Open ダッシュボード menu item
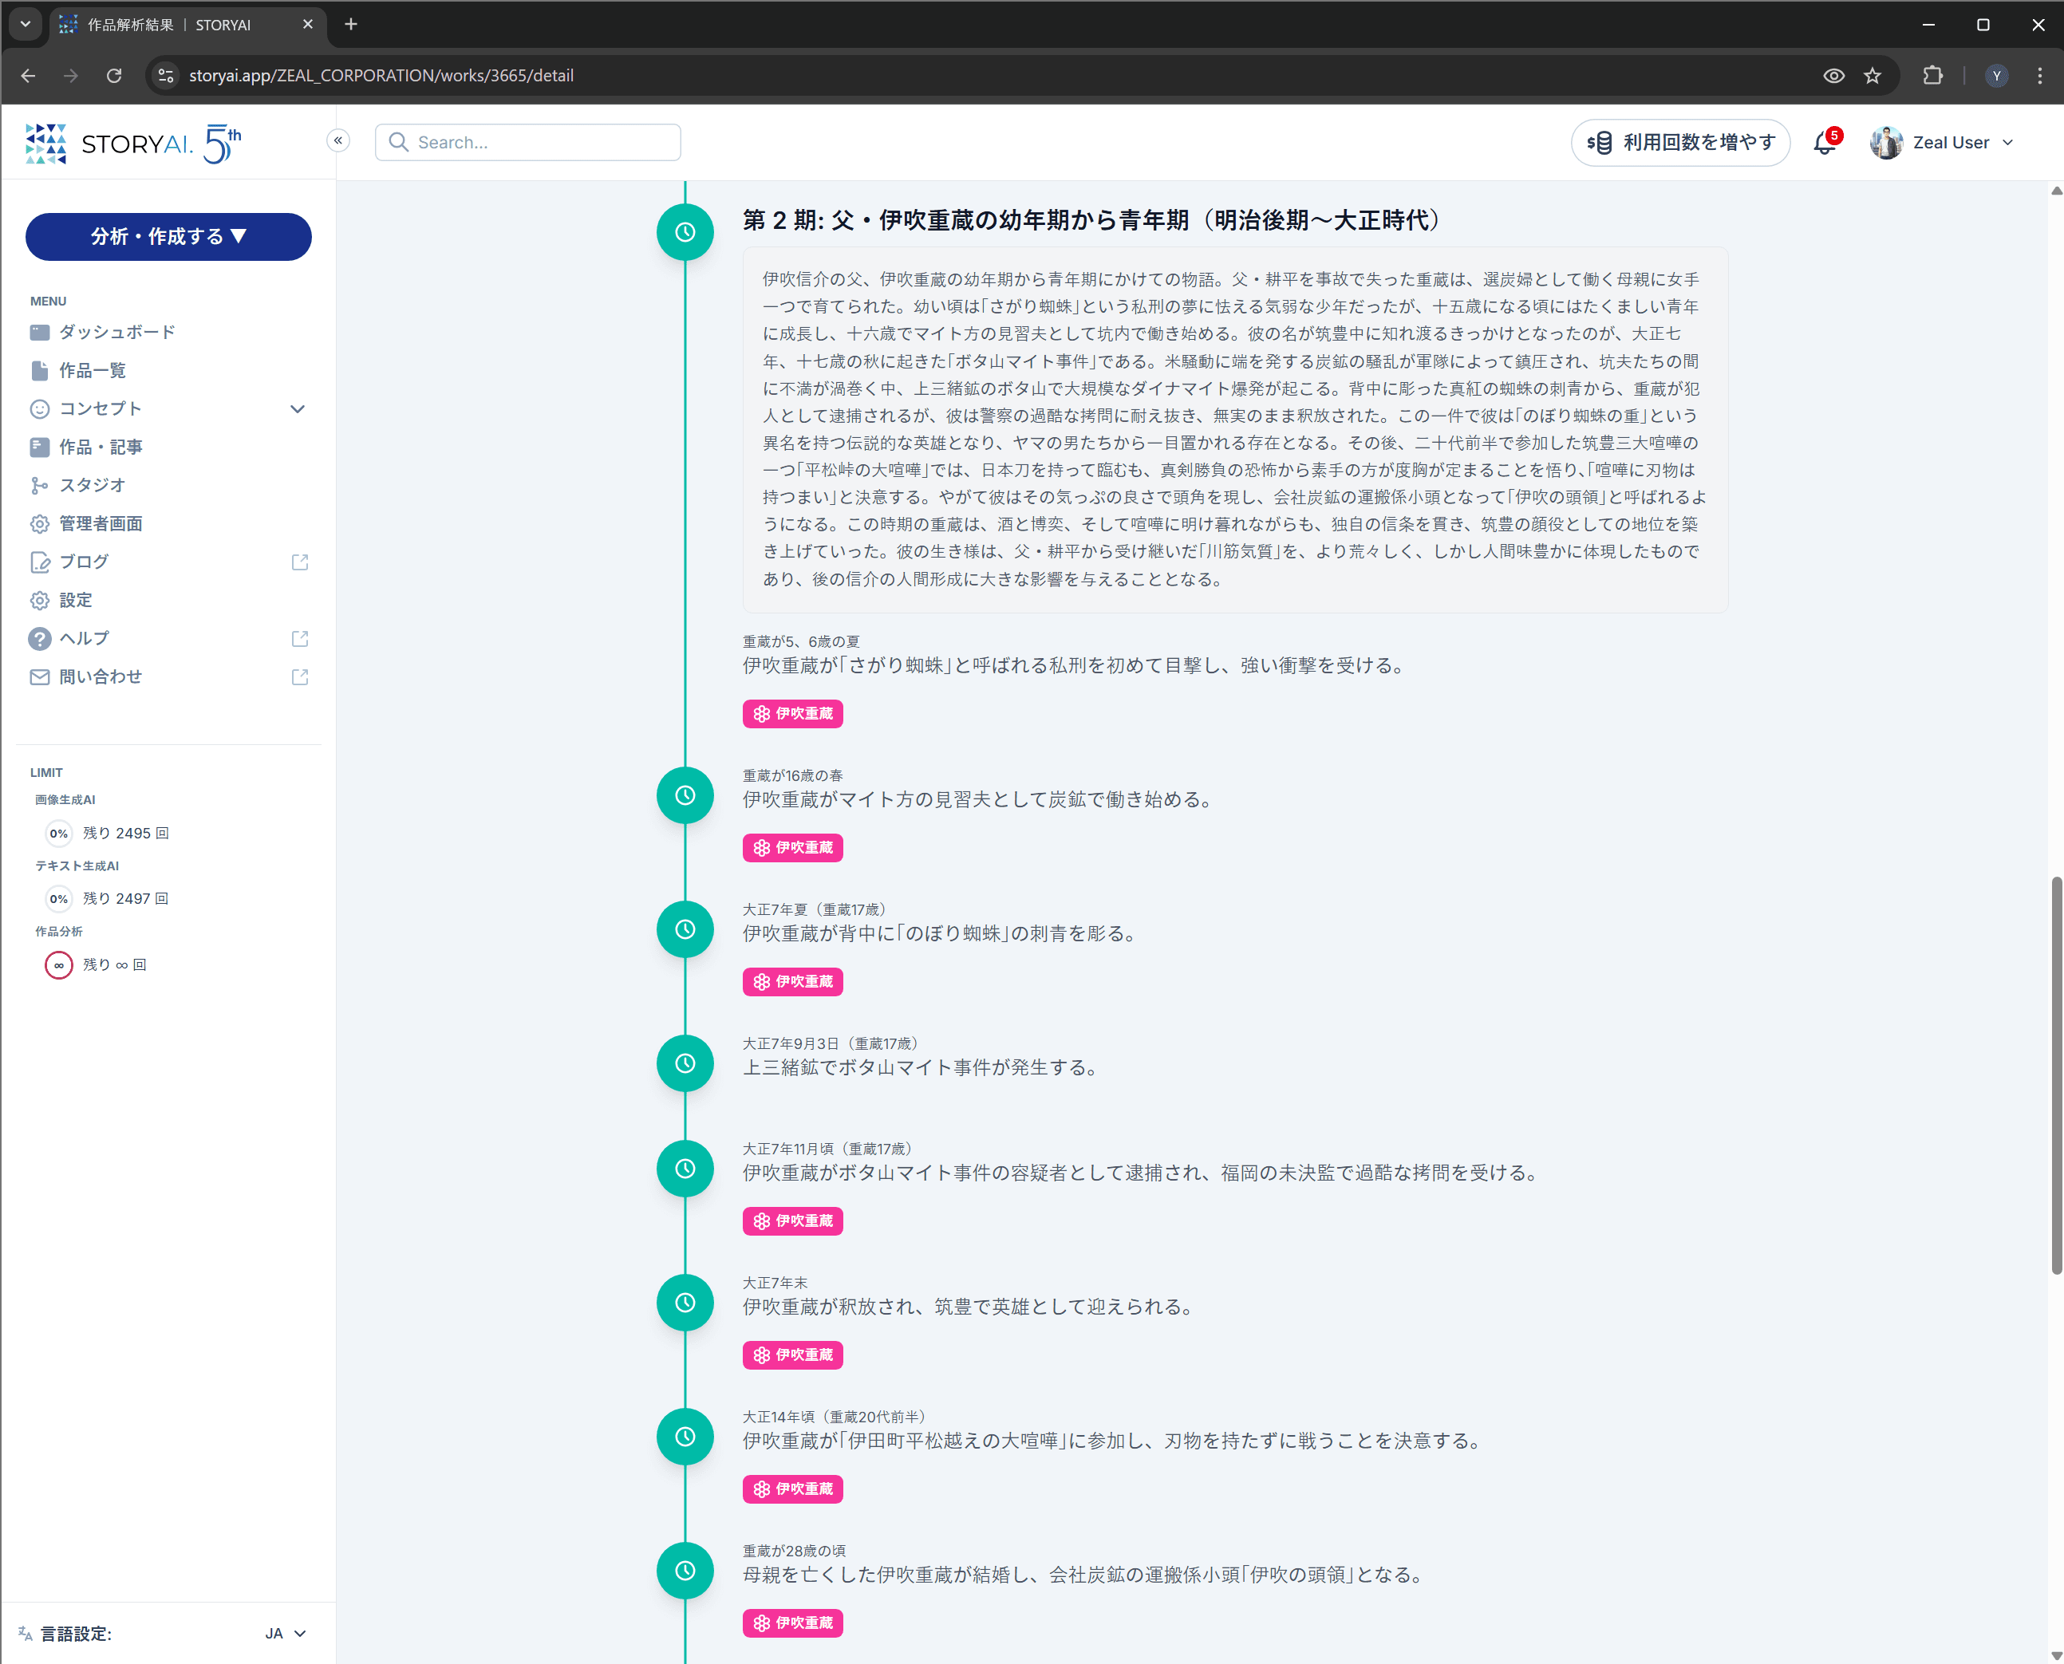 (x=117, y=333)
